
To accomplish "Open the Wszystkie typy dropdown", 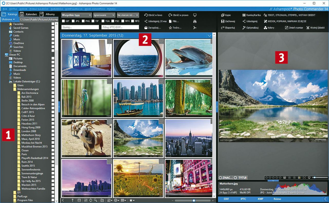I will 76,15.
